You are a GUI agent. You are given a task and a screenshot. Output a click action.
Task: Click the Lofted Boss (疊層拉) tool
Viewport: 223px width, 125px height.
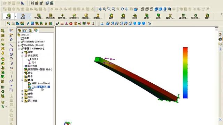98,16
